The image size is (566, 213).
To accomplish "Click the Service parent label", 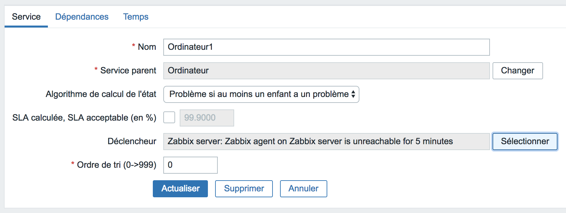I will coord(128,70).
